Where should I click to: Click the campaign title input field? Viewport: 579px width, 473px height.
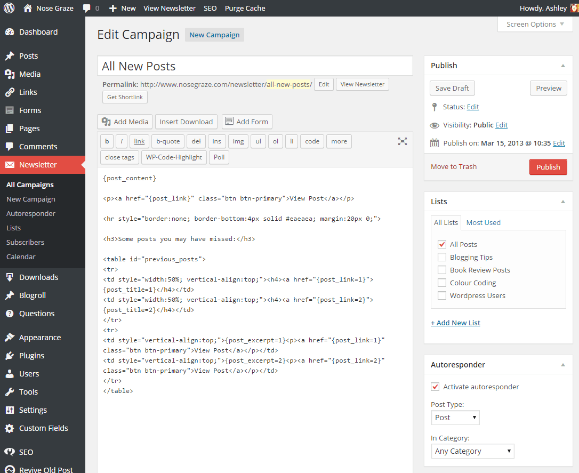[x=255, y=66]
